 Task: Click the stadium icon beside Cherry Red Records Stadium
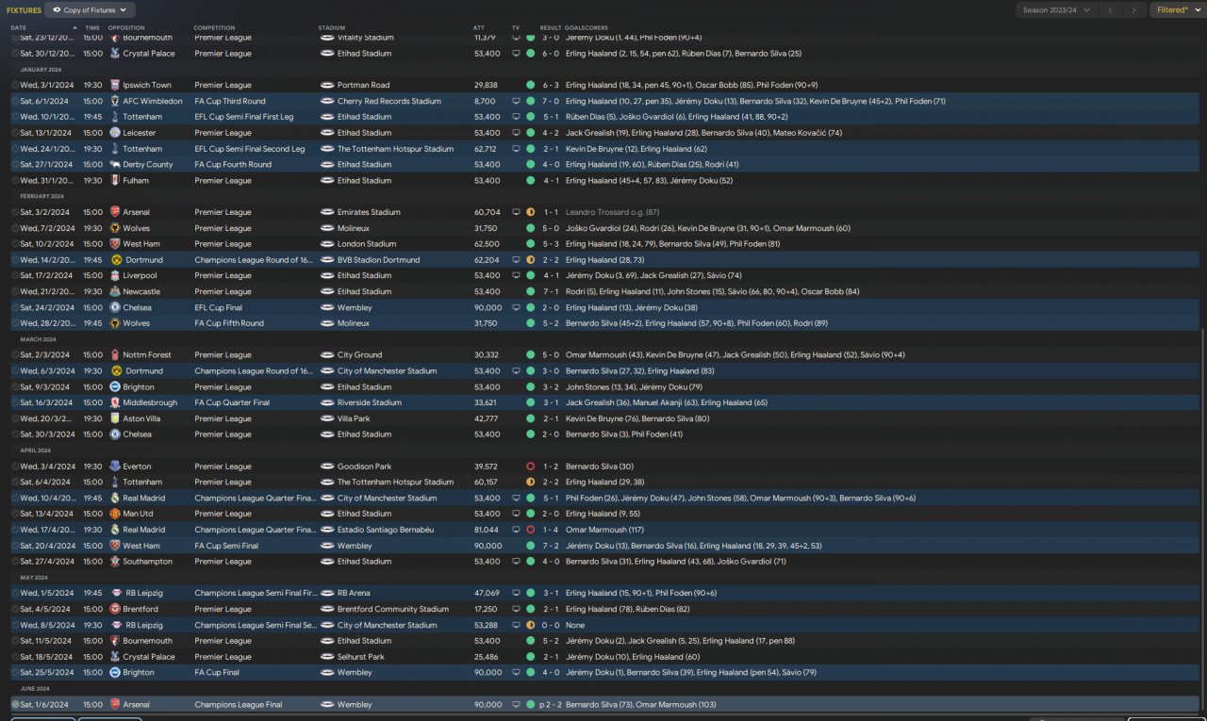pyautogui.click(x=327, y=101)
